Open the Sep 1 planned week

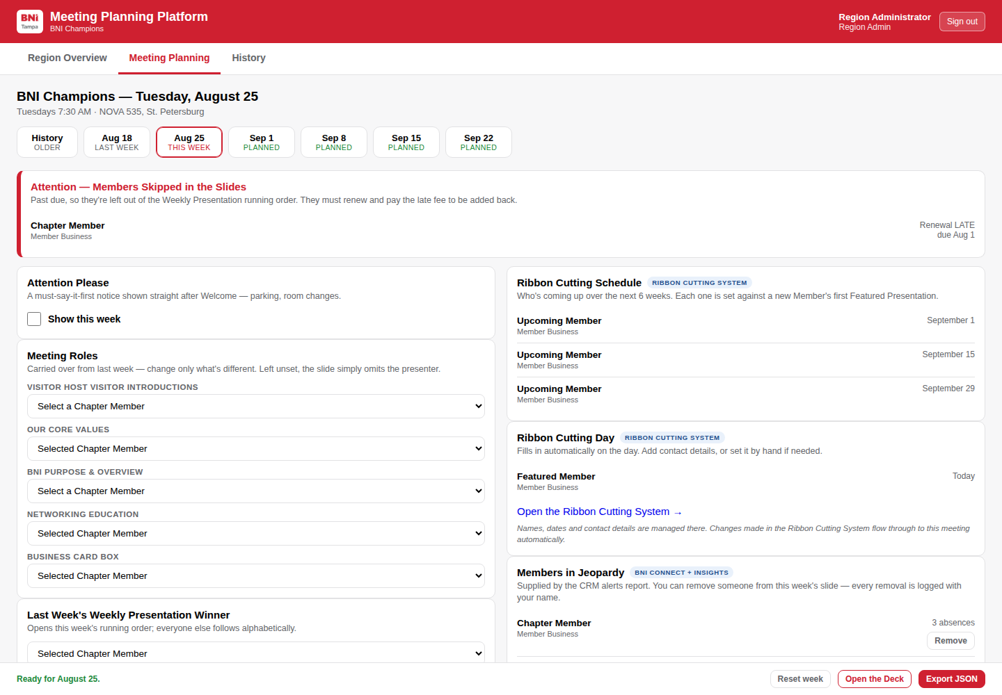click(262, 142)
